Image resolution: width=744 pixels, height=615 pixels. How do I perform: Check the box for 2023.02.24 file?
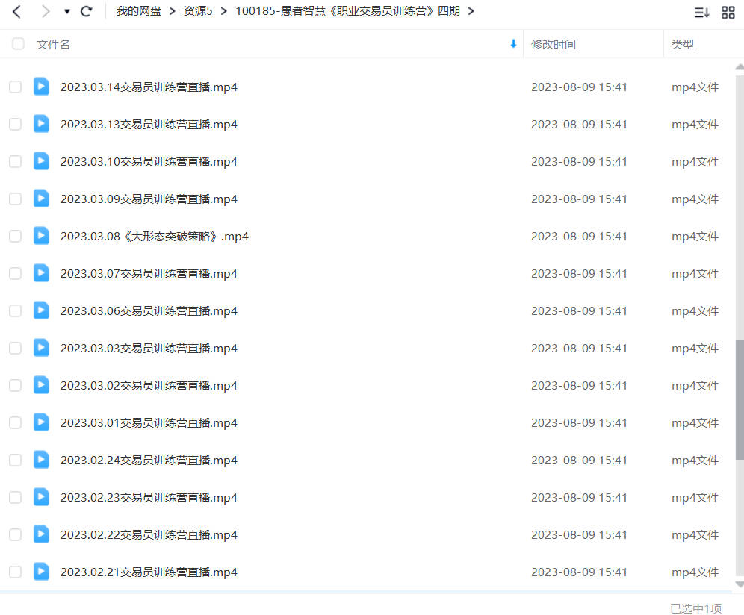point(15,460)
